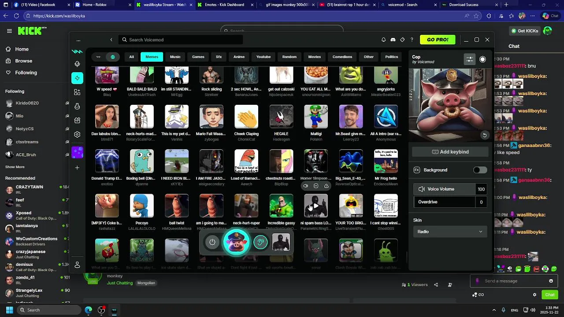This screenshot has width=564, height=317.
Task: Select the All category tab
Action: click(x=131, y=57)
